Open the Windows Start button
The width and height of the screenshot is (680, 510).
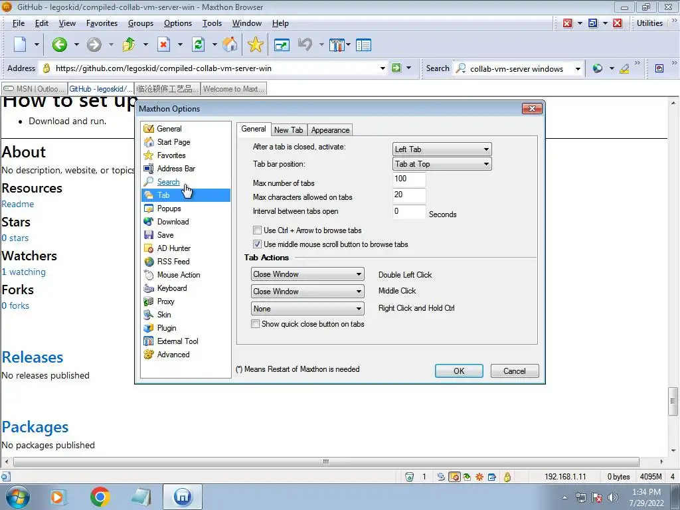point(17,497)
